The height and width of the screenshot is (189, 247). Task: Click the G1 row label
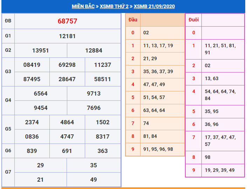pos(8,36)
